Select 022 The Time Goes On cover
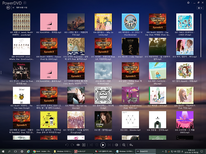 click(21, 95)
